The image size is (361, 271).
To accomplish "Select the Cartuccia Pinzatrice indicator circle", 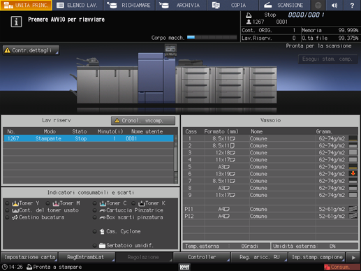I will click(94, 210).
